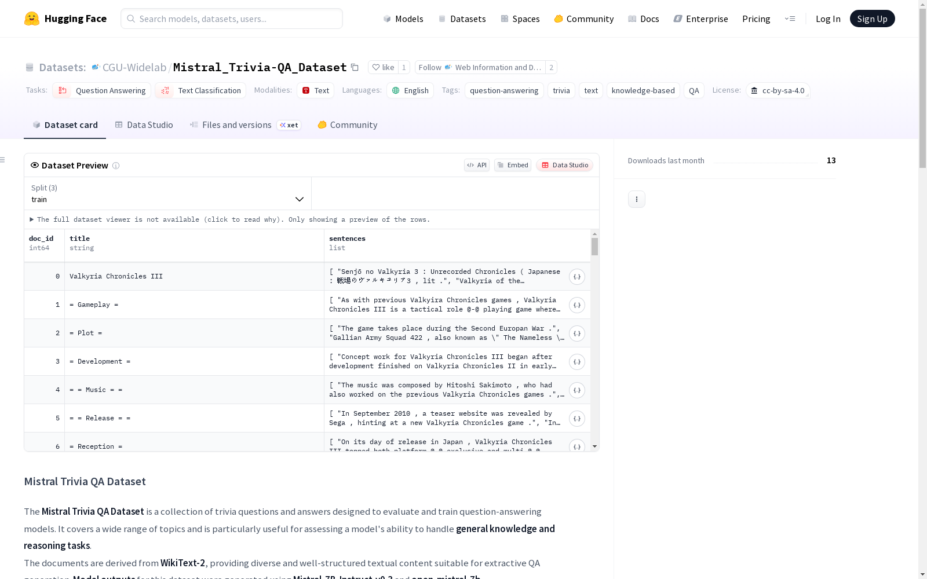Open the collapsed table of contents icon
This screenshot has height=579, width=927.
[3, 160]
